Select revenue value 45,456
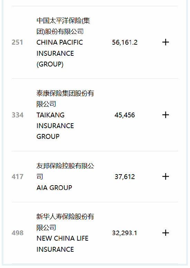Screen dimensions: 190x268 pos(125,115)
